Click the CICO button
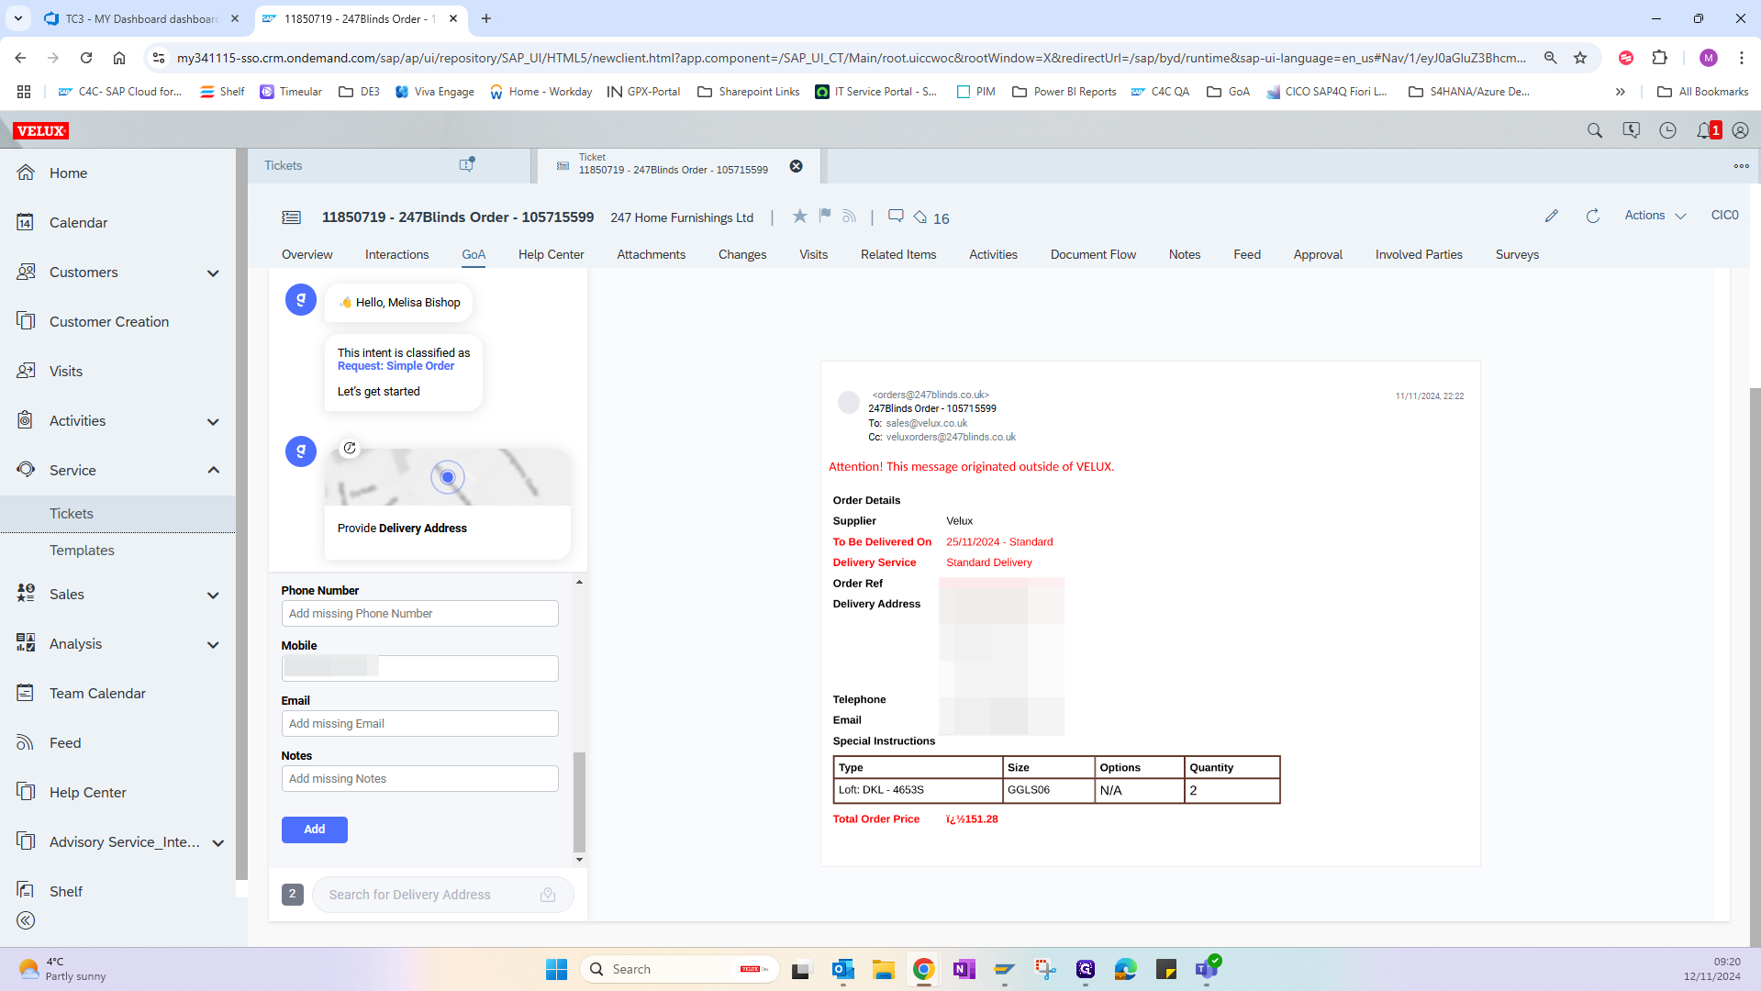 click(1724, 216)
